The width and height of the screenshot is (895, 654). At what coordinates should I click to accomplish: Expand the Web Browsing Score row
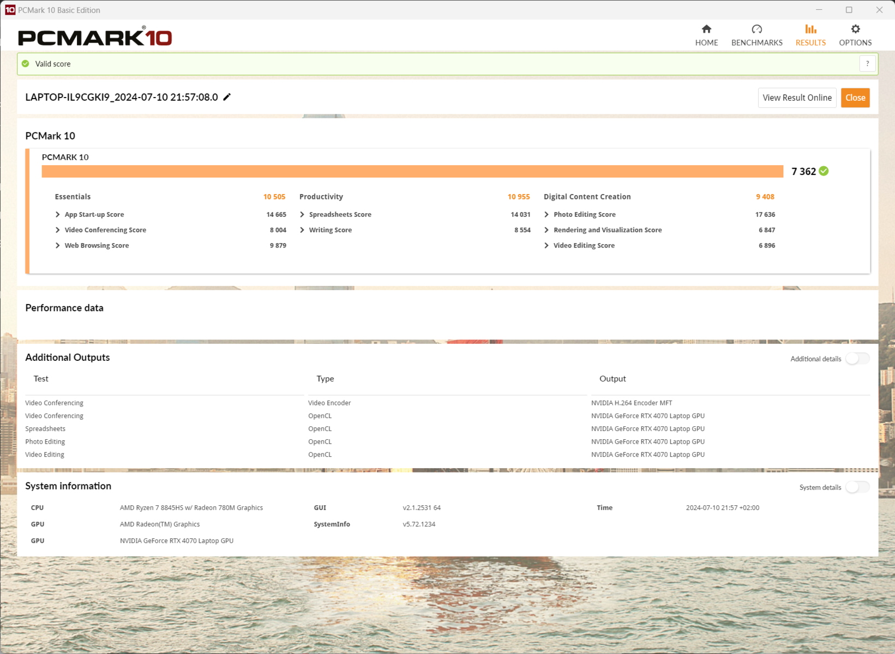point(58,246)
